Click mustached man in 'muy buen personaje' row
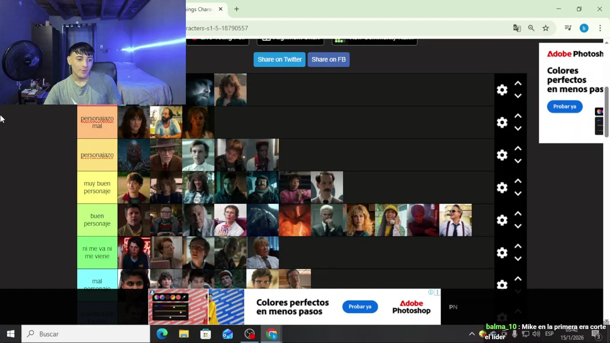 pyautogui.click(x=327, y=187)
